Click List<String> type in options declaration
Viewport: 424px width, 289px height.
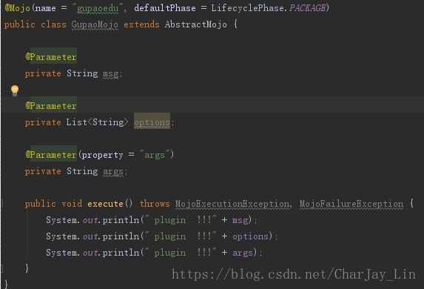click(x=98, y=122)
